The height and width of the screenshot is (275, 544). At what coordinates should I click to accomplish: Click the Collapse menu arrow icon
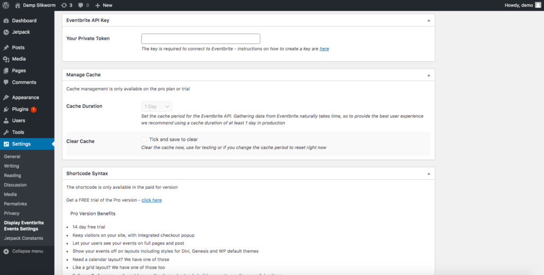point(6,252)
